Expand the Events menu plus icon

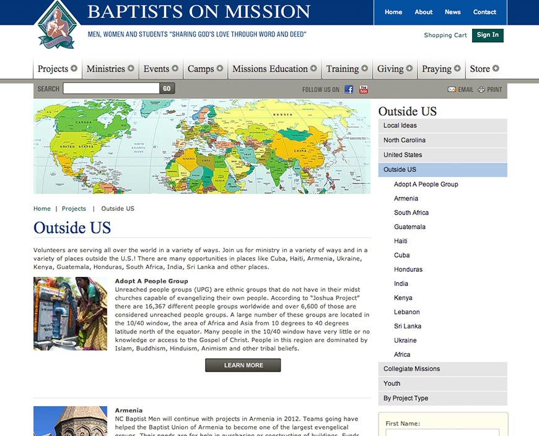(175, 68)
